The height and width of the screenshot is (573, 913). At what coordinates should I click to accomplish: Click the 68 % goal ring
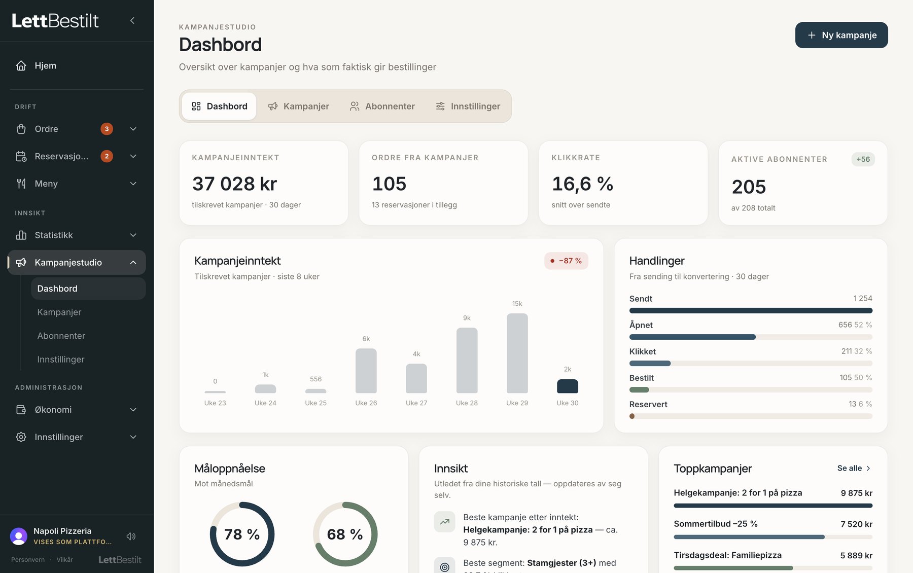[345, 534]
